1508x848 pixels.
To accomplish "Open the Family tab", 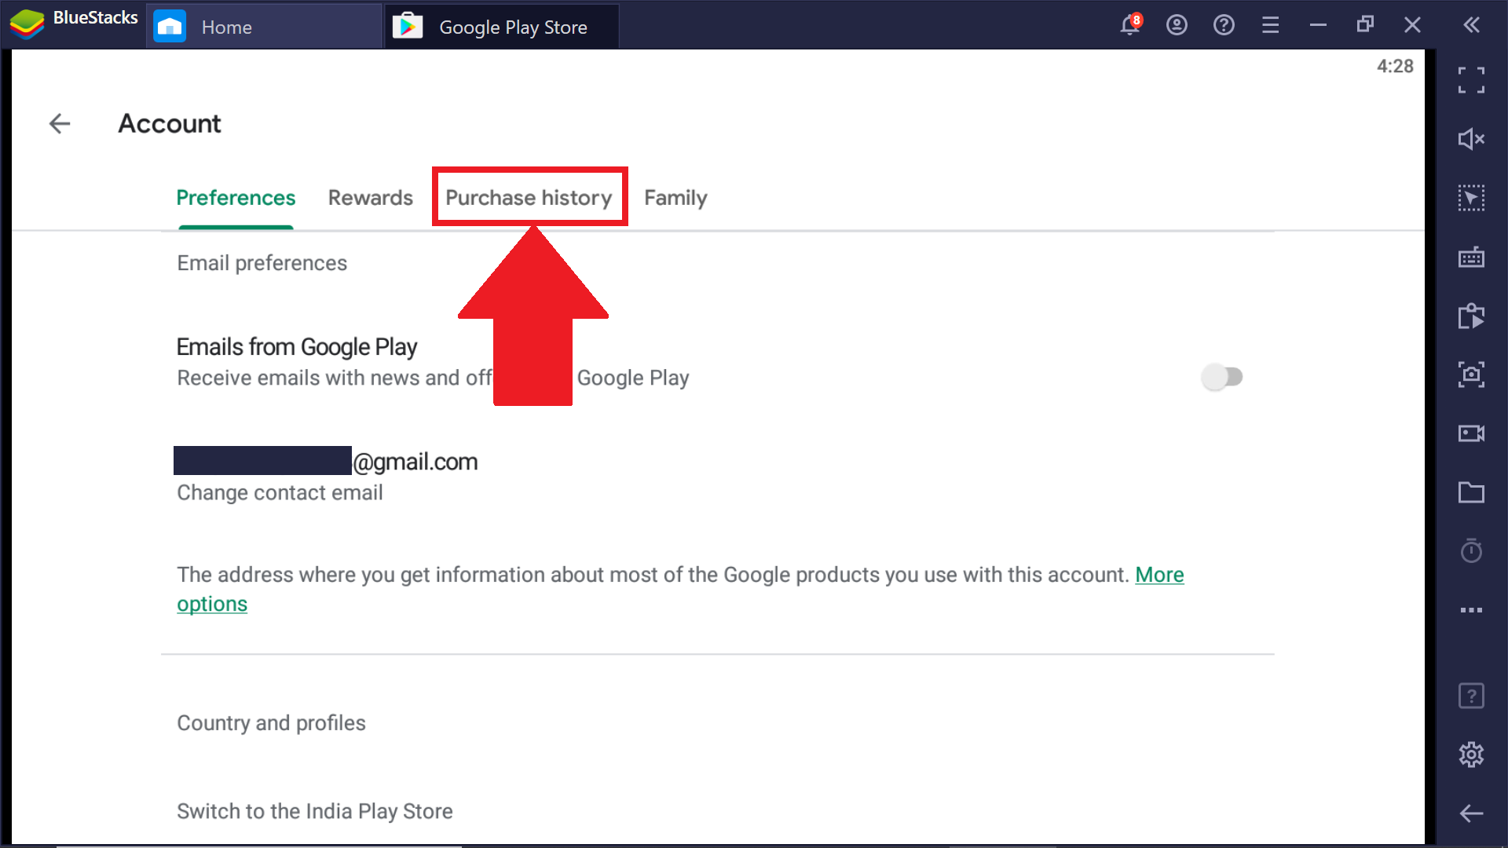I will pyautogui.click(x=675, y=198).
